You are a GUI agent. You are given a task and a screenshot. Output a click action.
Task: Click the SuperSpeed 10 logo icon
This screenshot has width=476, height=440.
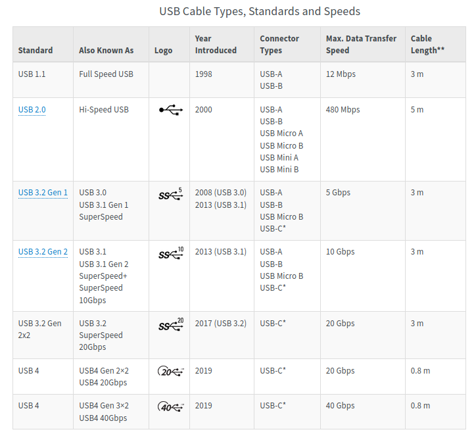click(x=171, y=253)
